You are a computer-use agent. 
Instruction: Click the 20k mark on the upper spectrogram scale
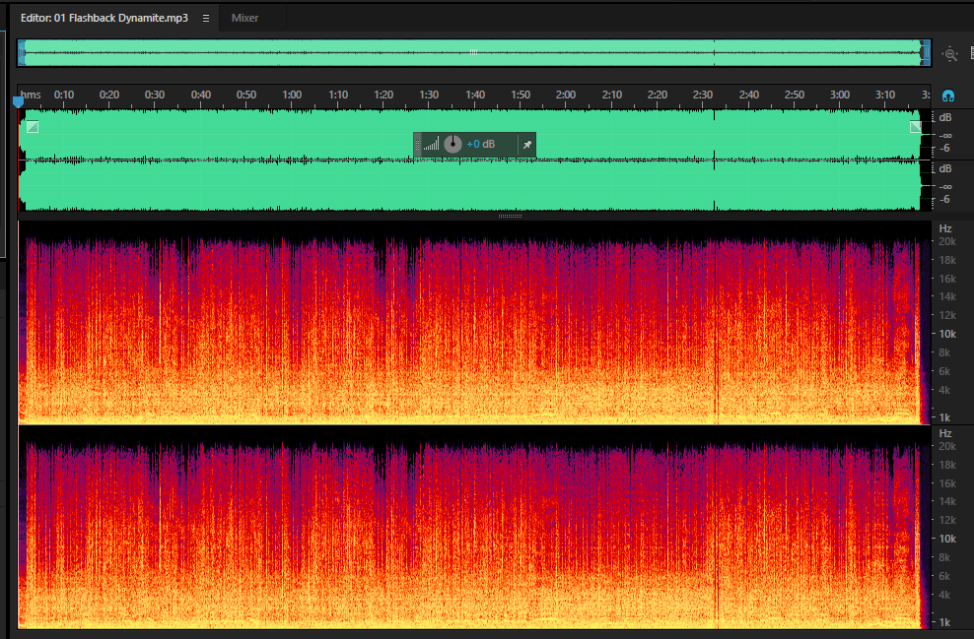pyautogui.click(x=947, y=241)
